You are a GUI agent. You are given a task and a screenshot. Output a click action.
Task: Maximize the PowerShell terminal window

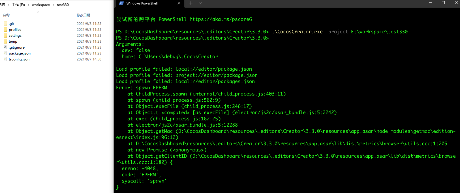pyautogui.click(x=443, y=3)
